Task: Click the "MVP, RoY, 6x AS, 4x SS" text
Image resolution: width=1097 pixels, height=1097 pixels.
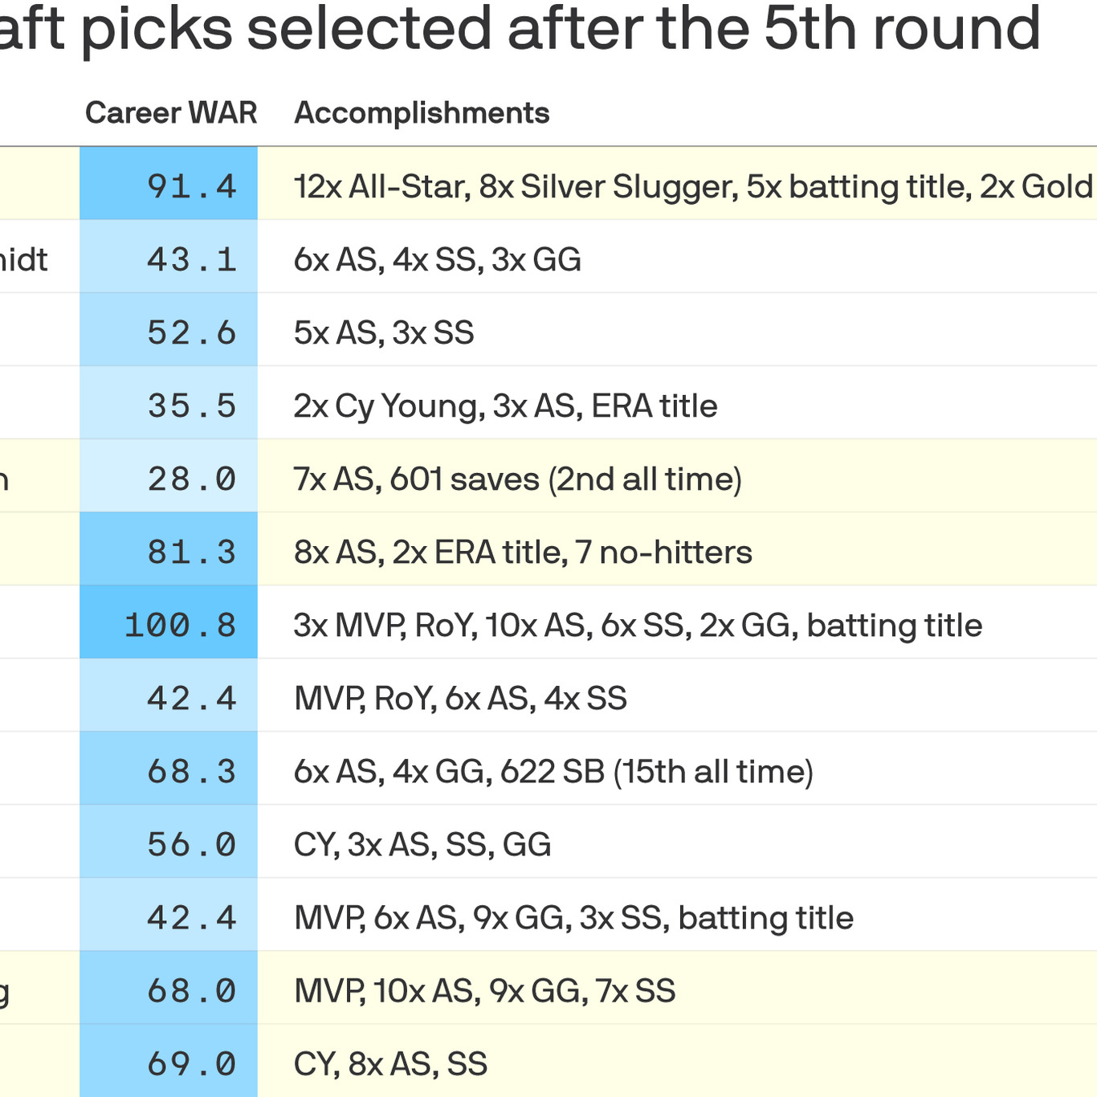Action: pyautogui.click(x=460, y=699)
